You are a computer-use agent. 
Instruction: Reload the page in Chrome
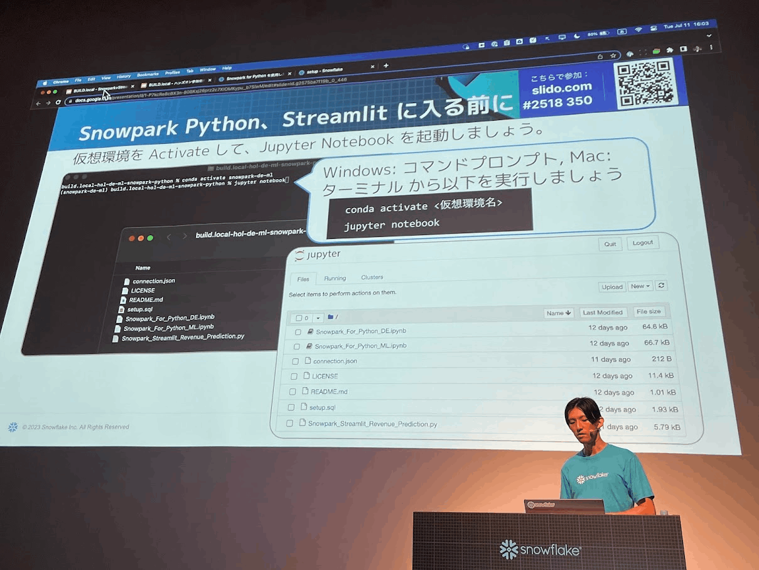point(58,102)
